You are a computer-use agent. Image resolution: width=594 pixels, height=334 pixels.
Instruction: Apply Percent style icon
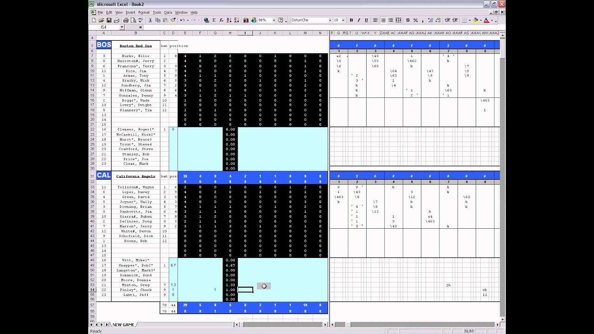pos(415,20)
